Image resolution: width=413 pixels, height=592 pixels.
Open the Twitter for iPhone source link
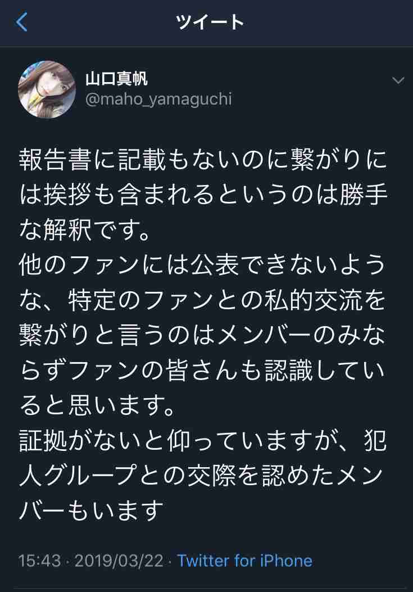[x=245, y=561]
